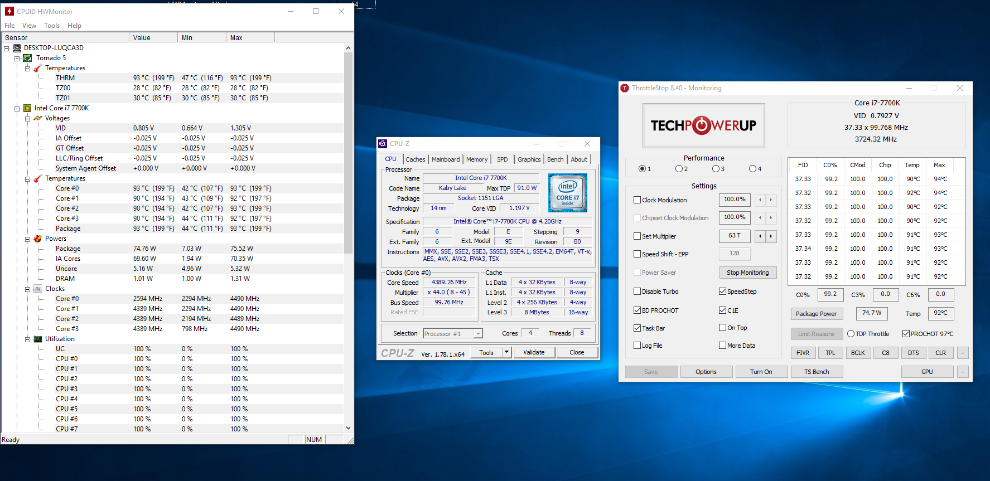Image resolution: width=990 pixels, height=481 pixels.
Task: Click the HWMonitor lightning app icon in title bar
Action: coord(9,11)
